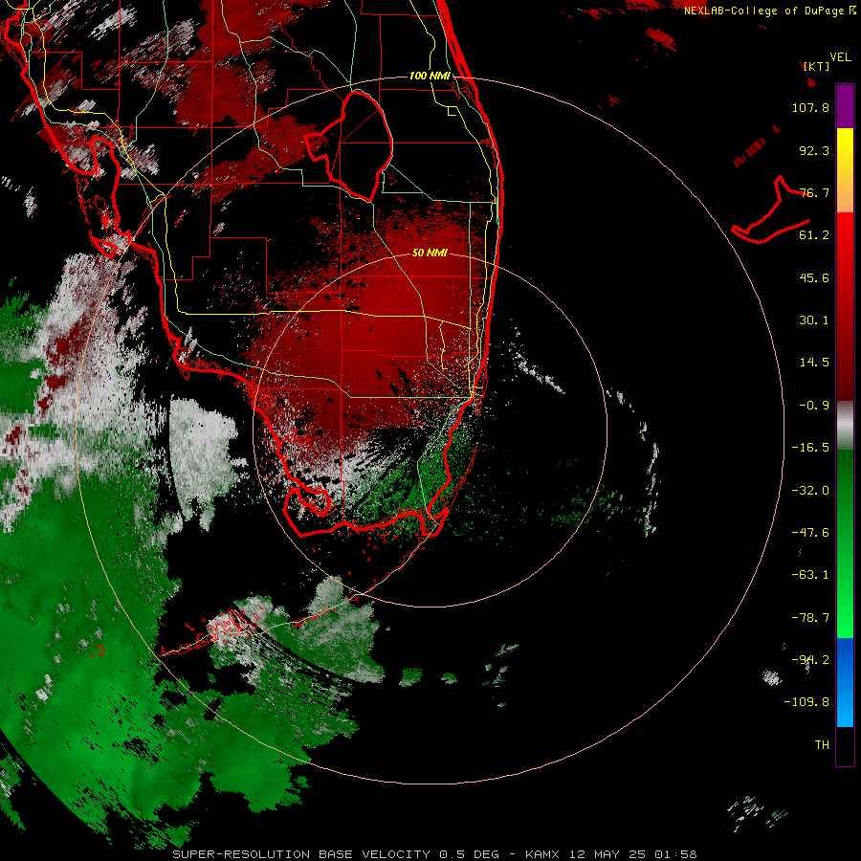The height and width of the screenshot is (861, 861).
Task: Click the -32.0 velocity scale value
Action: (x=810, y=491)
